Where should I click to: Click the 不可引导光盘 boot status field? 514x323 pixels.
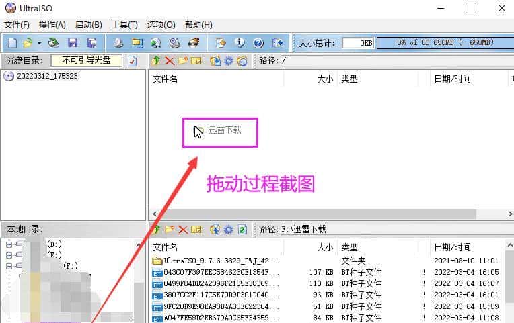87,60
